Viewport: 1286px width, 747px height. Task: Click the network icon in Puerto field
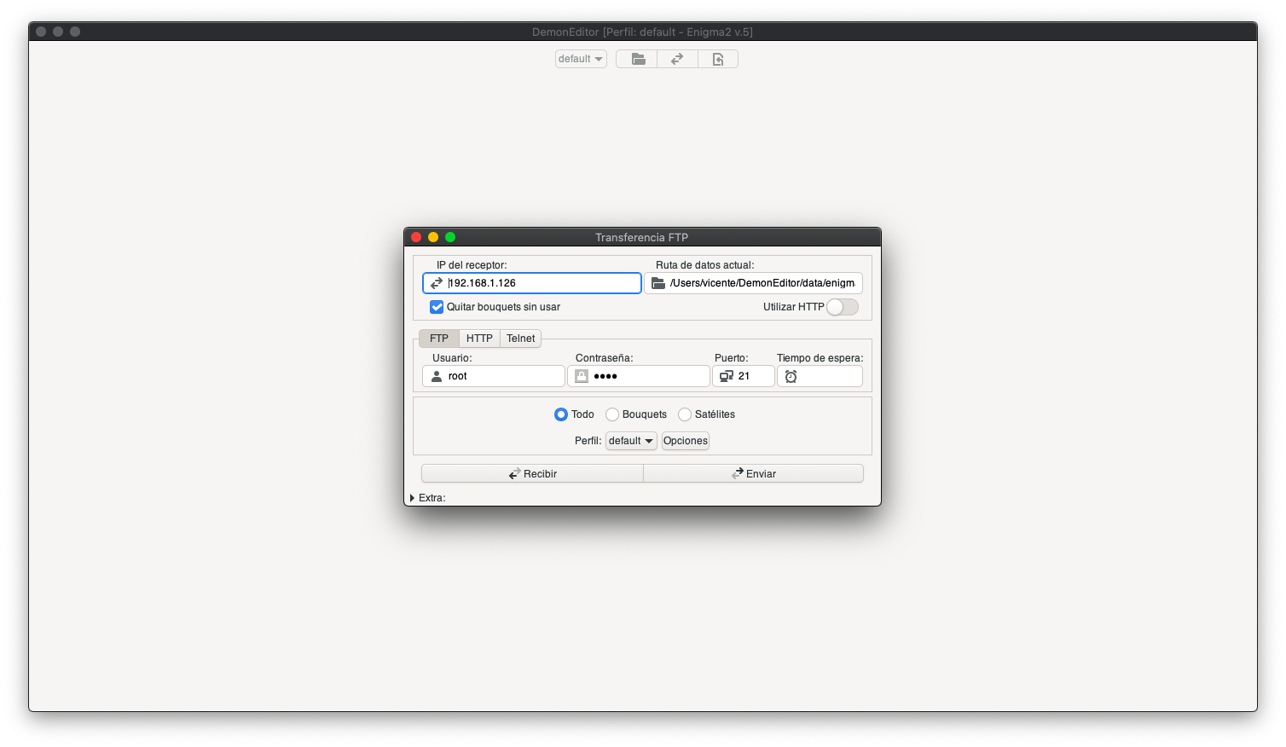click(727, 376)
